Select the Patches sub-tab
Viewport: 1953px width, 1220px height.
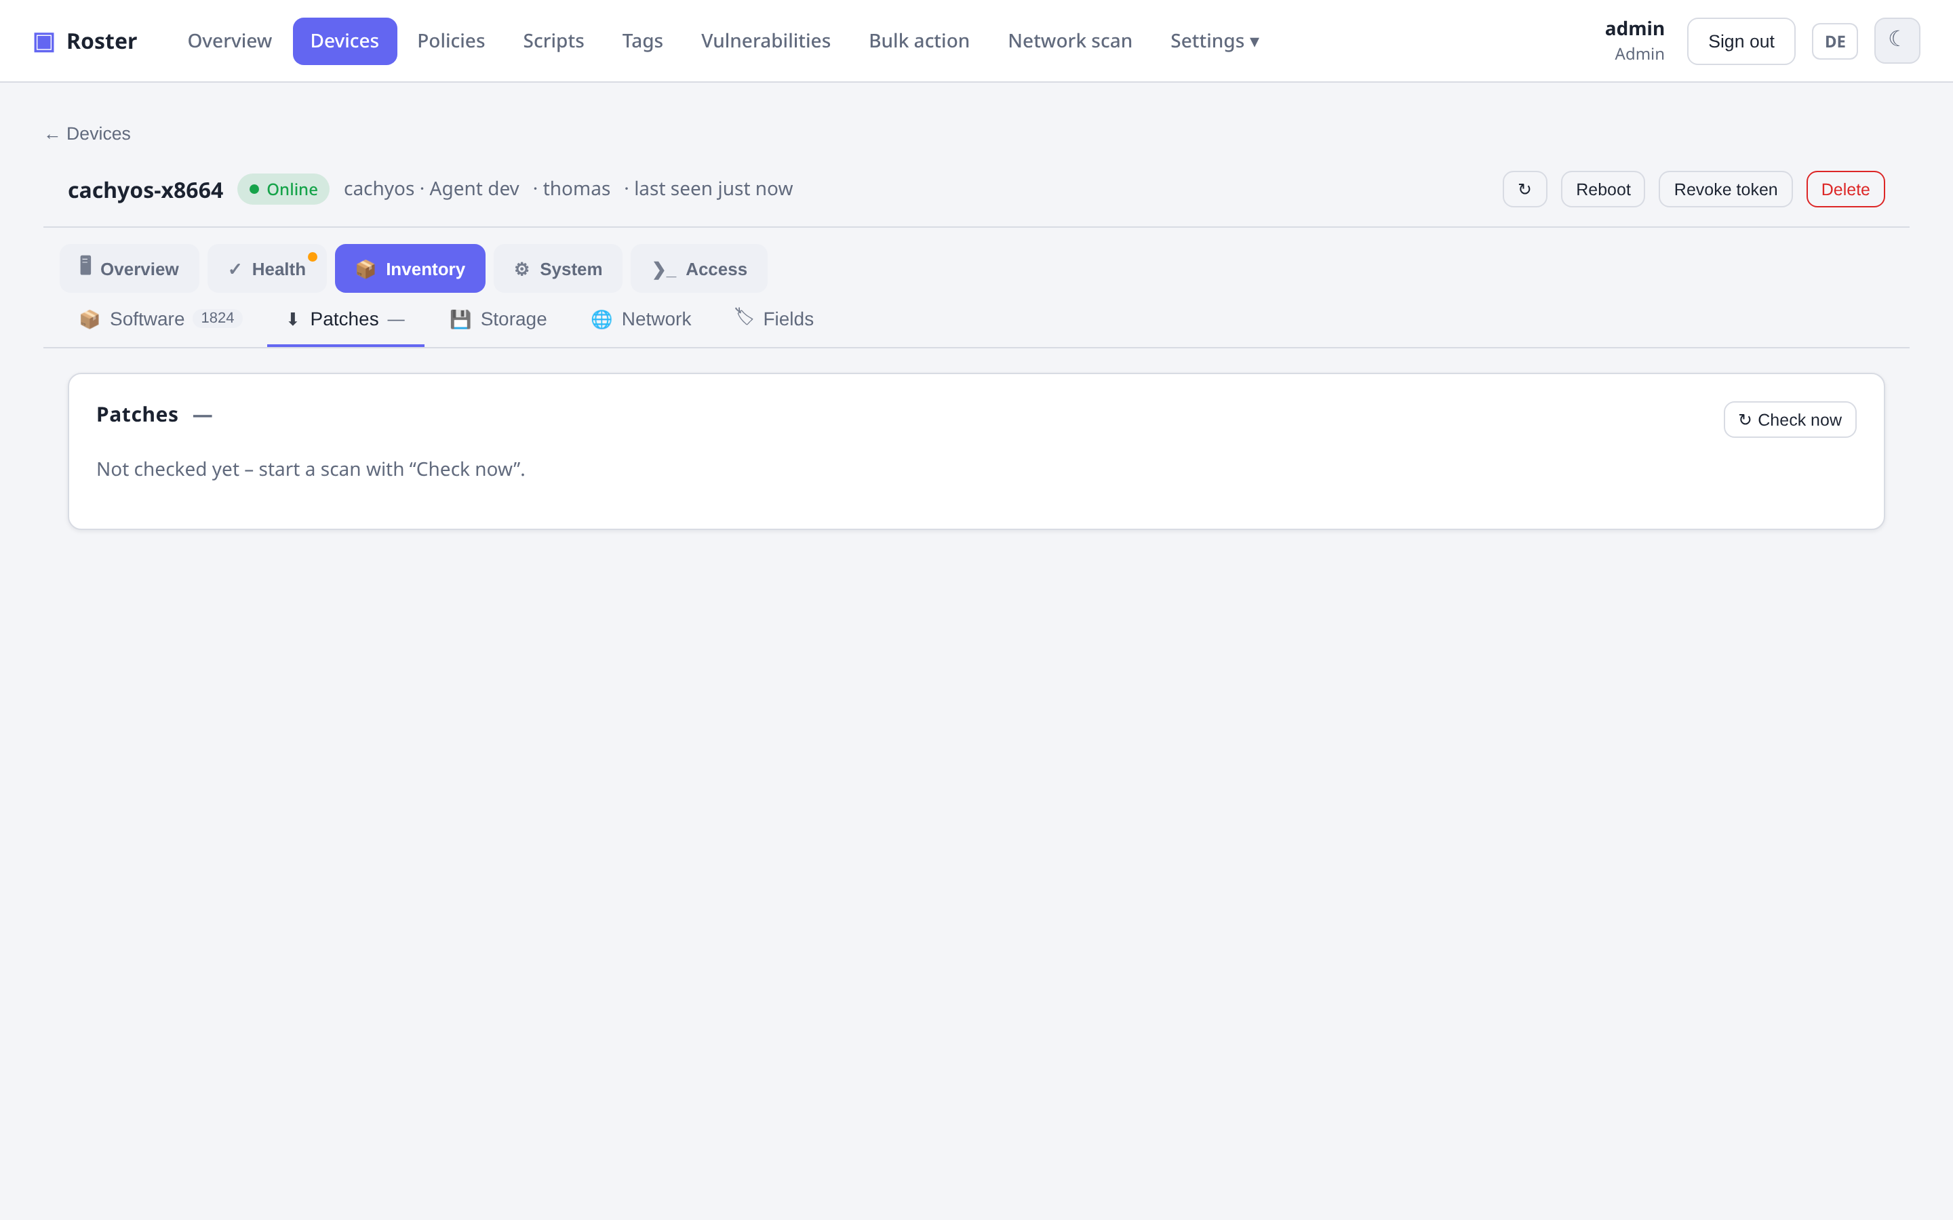tap(345, 319)
